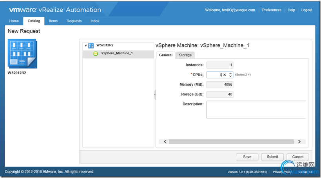Increase the CPUs value with up arrow
Viewport: 321px width, 178px height.
click(230, 74)
